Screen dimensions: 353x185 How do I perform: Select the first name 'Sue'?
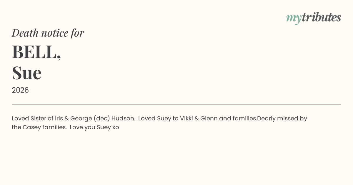click(x=26, y=73)
